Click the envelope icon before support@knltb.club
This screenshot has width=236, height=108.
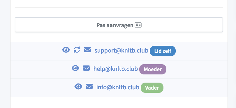[x=87, y=50]
